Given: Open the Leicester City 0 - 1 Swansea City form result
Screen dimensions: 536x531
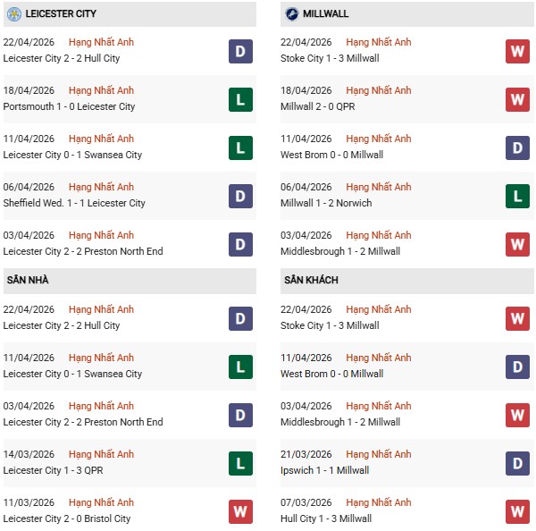Looking at the screenshot, I should point(72,155).
